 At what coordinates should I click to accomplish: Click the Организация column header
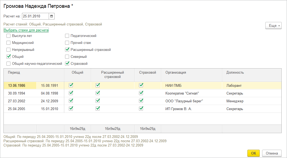(176, 73)
